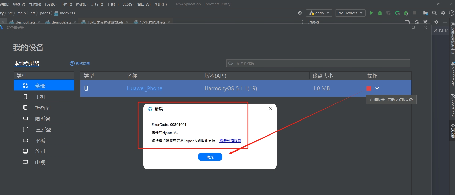The height and width of the screenshot is (195, 455).
Task: Close the 错误 dialog with X
Action: pyautogui.click(x=270, y=108)
